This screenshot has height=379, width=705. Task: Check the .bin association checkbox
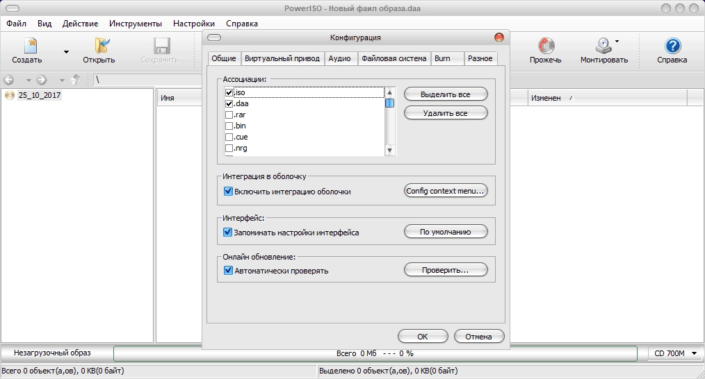point(229,126)
